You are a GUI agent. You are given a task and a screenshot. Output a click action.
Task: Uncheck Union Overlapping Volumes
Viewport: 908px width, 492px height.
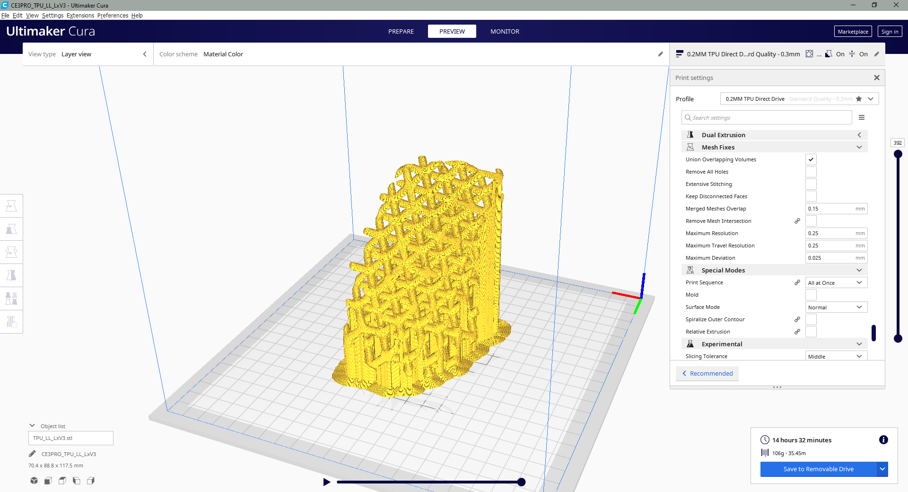click(811, 159)
